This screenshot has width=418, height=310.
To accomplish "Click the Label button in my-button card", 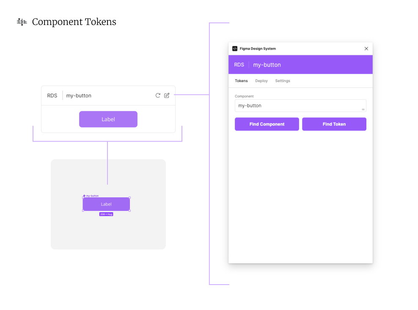I will (108, 119).
